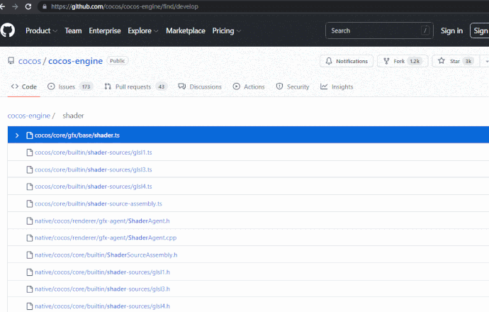Click file icon beside glsl3.ts
Viewport: 489px width, 312px height.
(30, 169)
